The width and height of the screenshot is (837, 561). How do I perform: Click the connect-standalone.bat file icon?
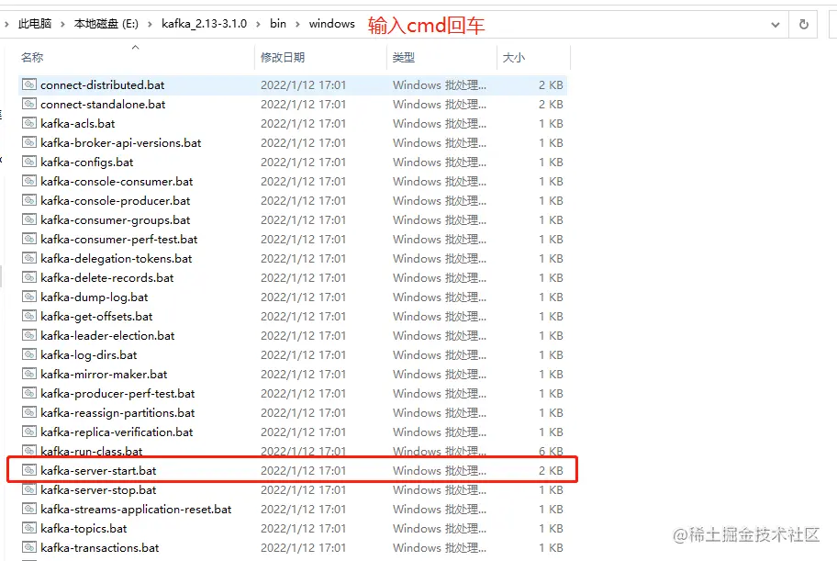click(29, 104)
